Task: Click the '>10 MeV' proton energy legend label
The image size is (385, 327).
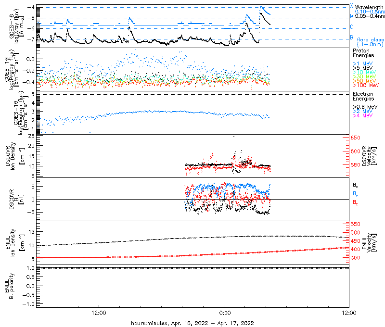Action: [x=364, y=72]
